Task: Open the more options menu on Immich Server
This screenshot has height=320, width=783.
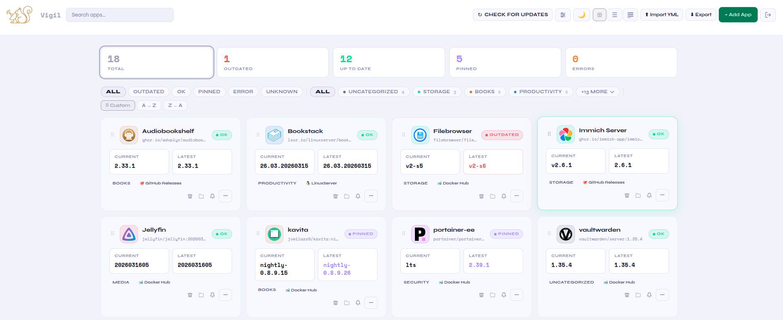Action: tap(662, 195)
